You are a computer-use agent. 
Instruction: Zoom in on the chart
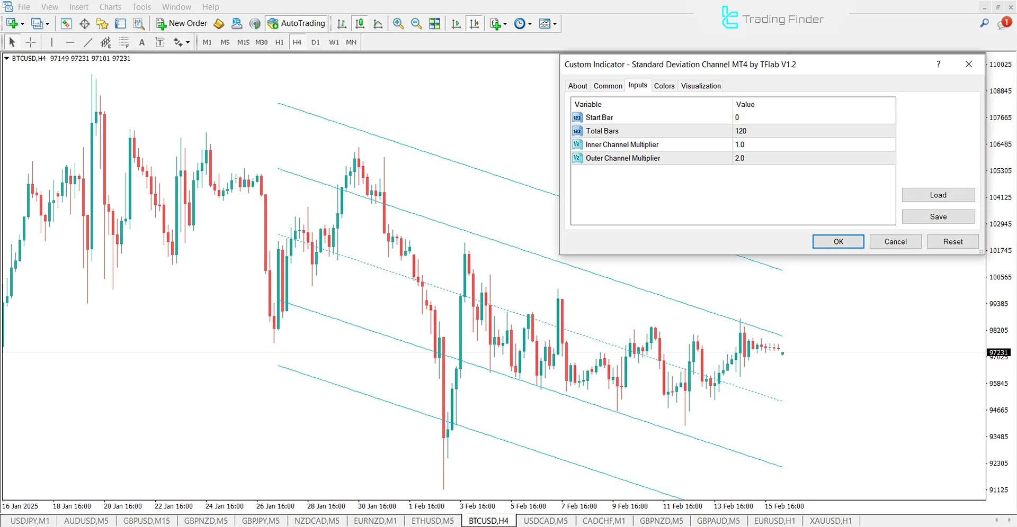(x=398, y=23)
